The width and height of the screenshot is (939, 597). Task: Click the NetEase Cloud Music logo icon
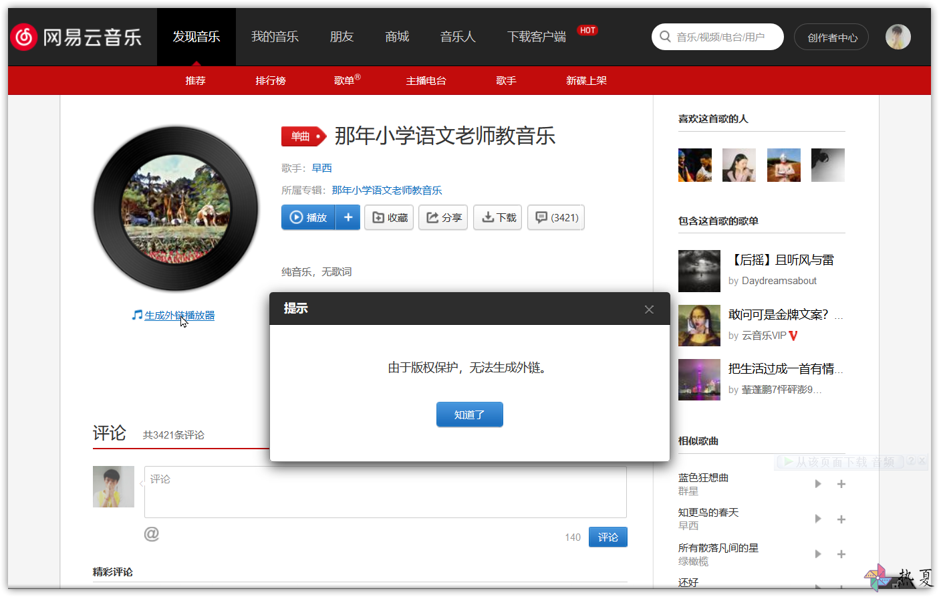(24, 37)
